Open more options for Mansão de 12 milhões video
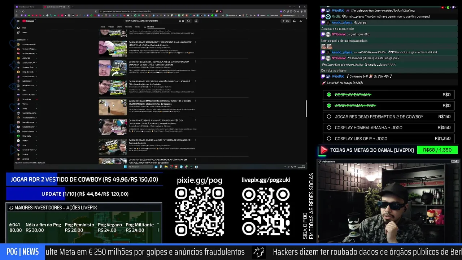 pos(195,42)
